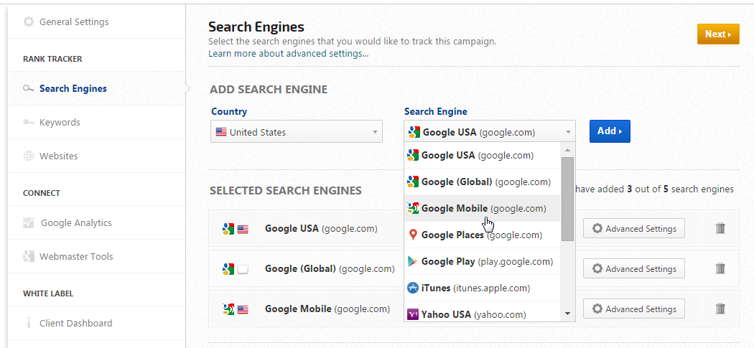Screen dimensions: 754x348
Task: Click the Yahoo icon in dropdown list
Action: [413, 314]
